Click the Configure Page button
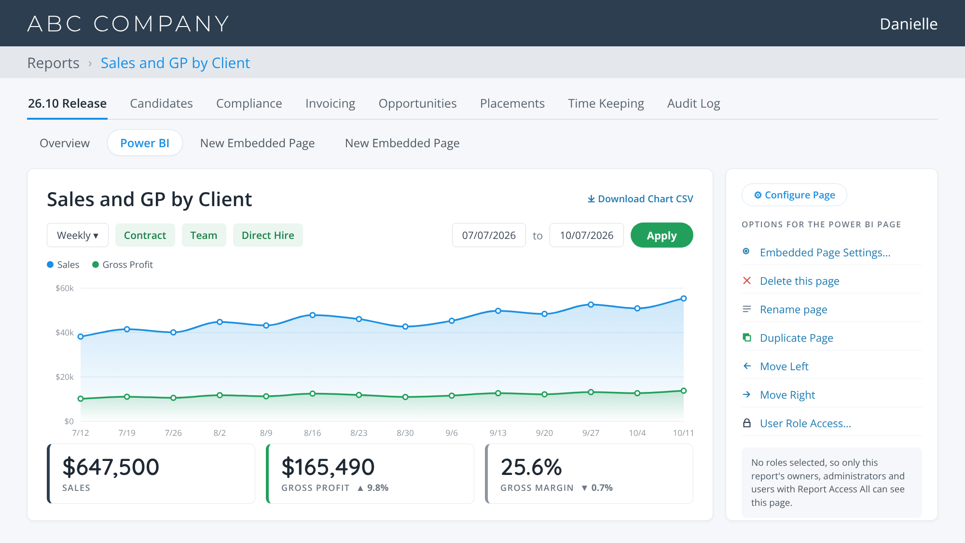The width and height of the screenshot is (965, 543). [794, 195]
